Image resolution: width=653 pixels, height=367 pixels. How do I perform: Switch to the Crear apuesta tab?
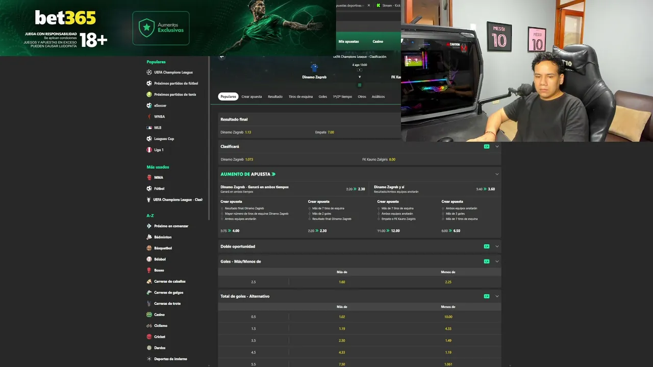[252, 96]
